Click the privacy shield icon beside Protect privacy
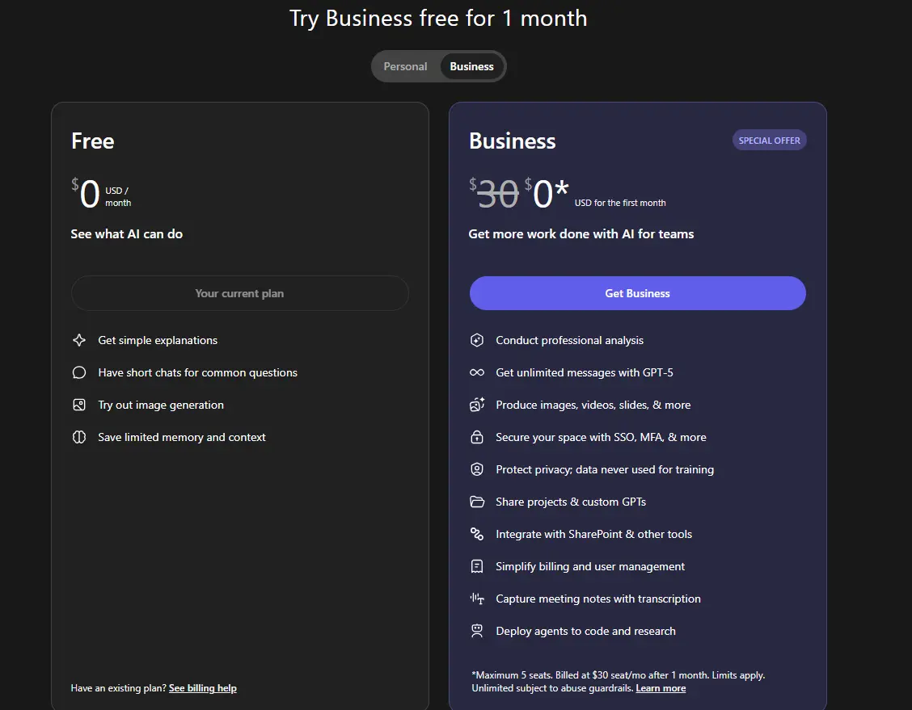This screenshot has width=912, height=710. click(477, 469)
